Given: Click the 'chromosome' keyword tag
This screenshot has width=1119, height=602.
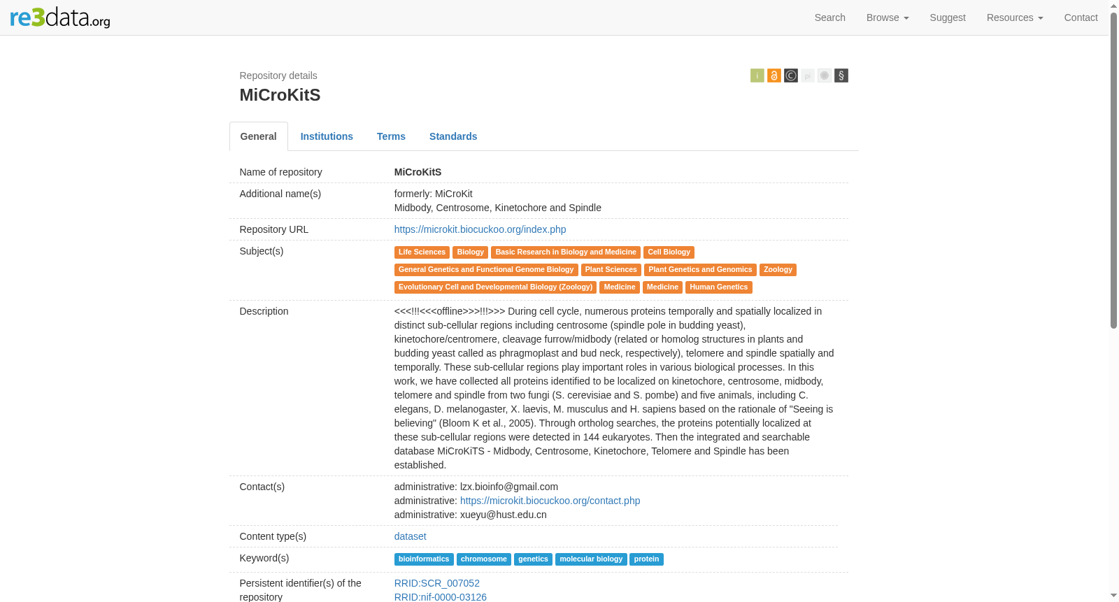Looking at the screenshot, I should [484, 559].
